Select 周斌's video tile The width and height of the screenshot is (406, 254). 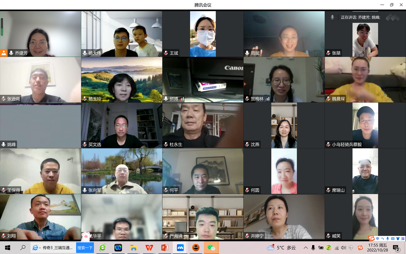coord(284,34)
